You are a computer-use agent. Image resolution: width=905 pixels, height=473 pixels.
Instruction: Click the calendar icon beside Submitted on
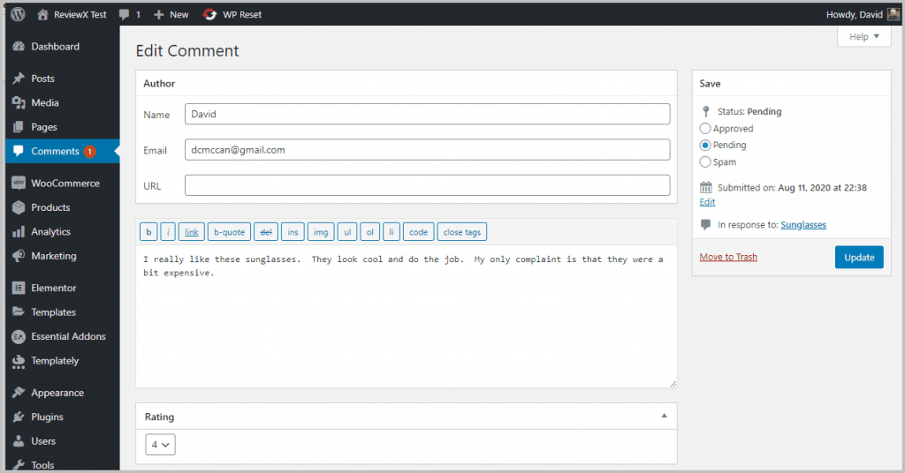pyautogui.click(x=706, y=187)
